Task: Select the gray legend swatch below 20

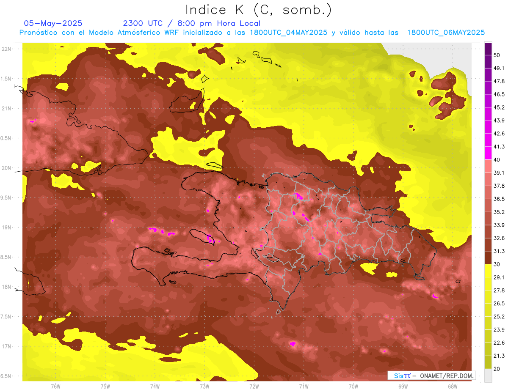Action: point(488,375)
